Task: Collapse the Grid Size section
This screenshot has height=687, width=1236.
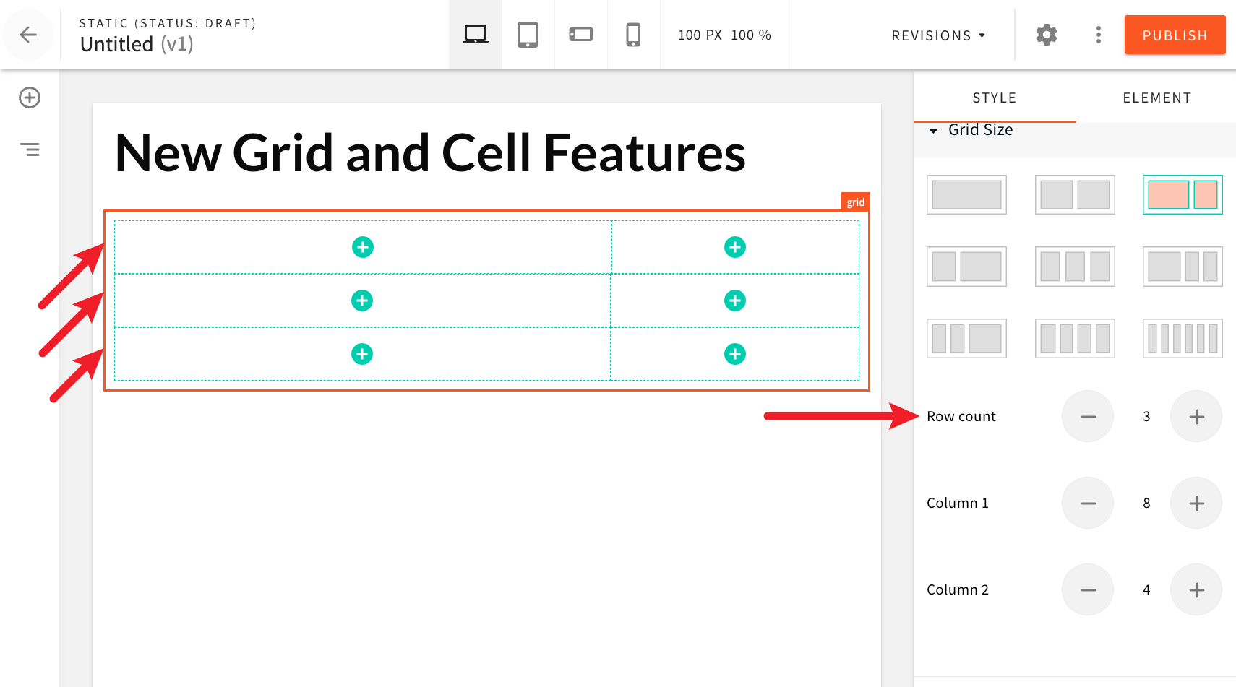Action: click(933, 130)
